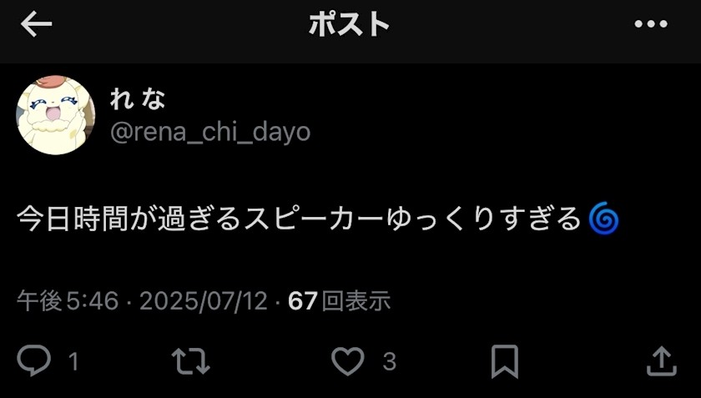
Task: Click the reply count 1
Action: (x=73, y=361)
